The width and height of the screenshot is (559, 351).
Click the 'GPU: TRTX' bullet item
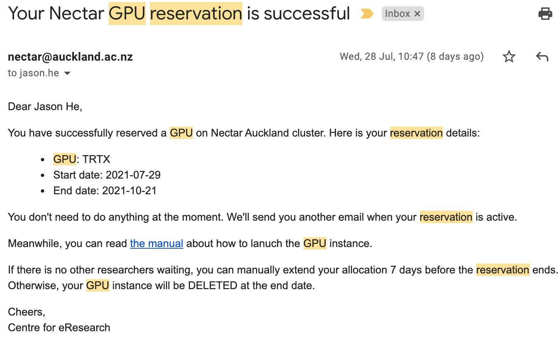(x=82, y=159)
